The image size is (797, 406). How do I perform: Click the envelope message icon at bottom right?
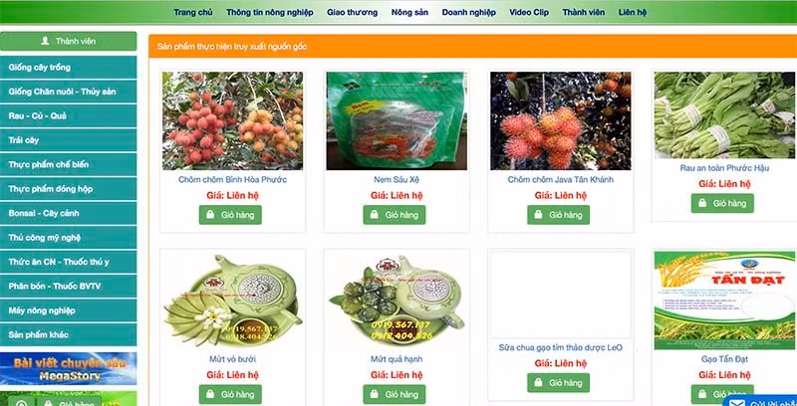[x=737, y=403]
